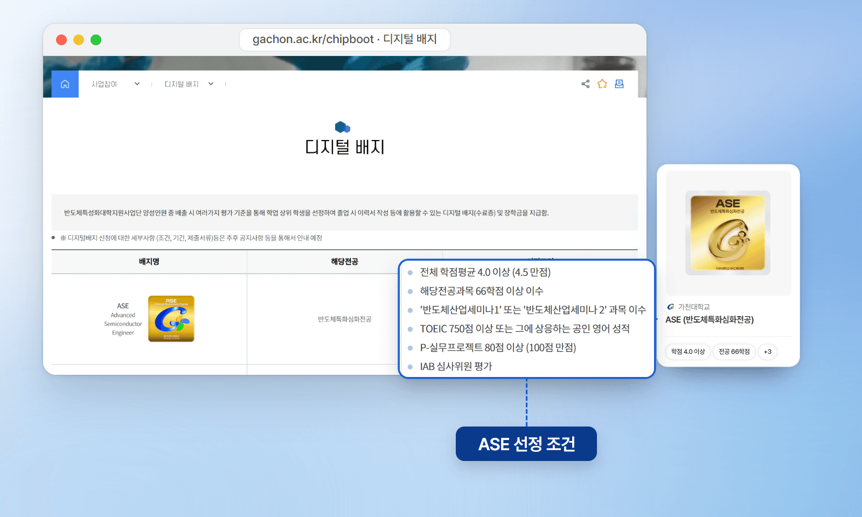Click the 해당전공과목 66학점 이상 이수 line
This screenshot has height=517, width=862.
pos(482,291)
